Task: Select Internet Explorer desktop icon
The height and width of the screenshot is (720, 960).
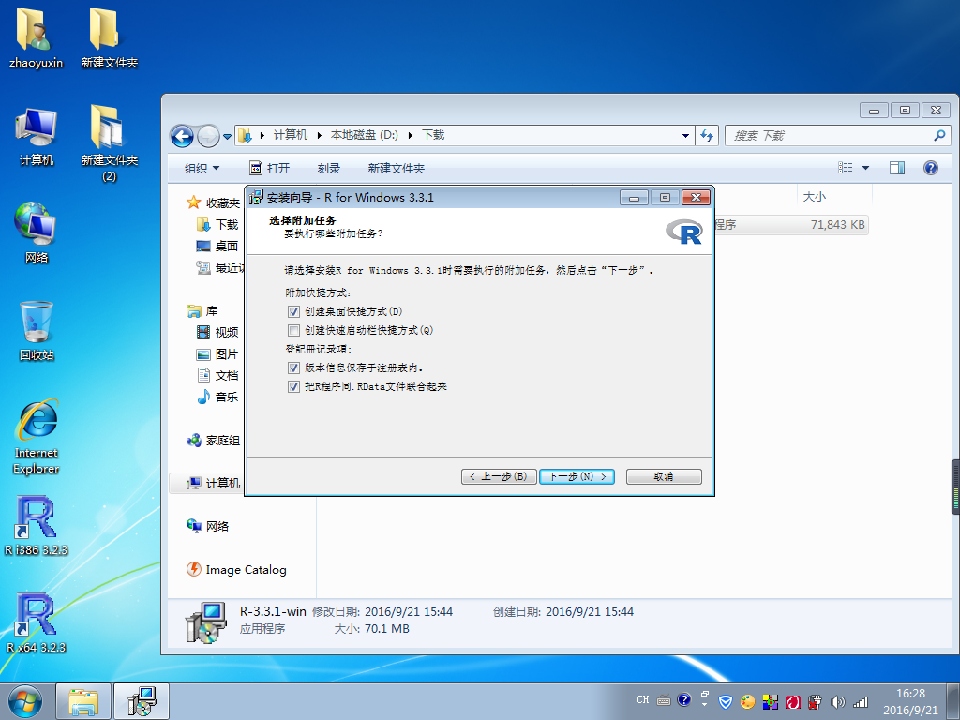Action: tap(37, 437)
